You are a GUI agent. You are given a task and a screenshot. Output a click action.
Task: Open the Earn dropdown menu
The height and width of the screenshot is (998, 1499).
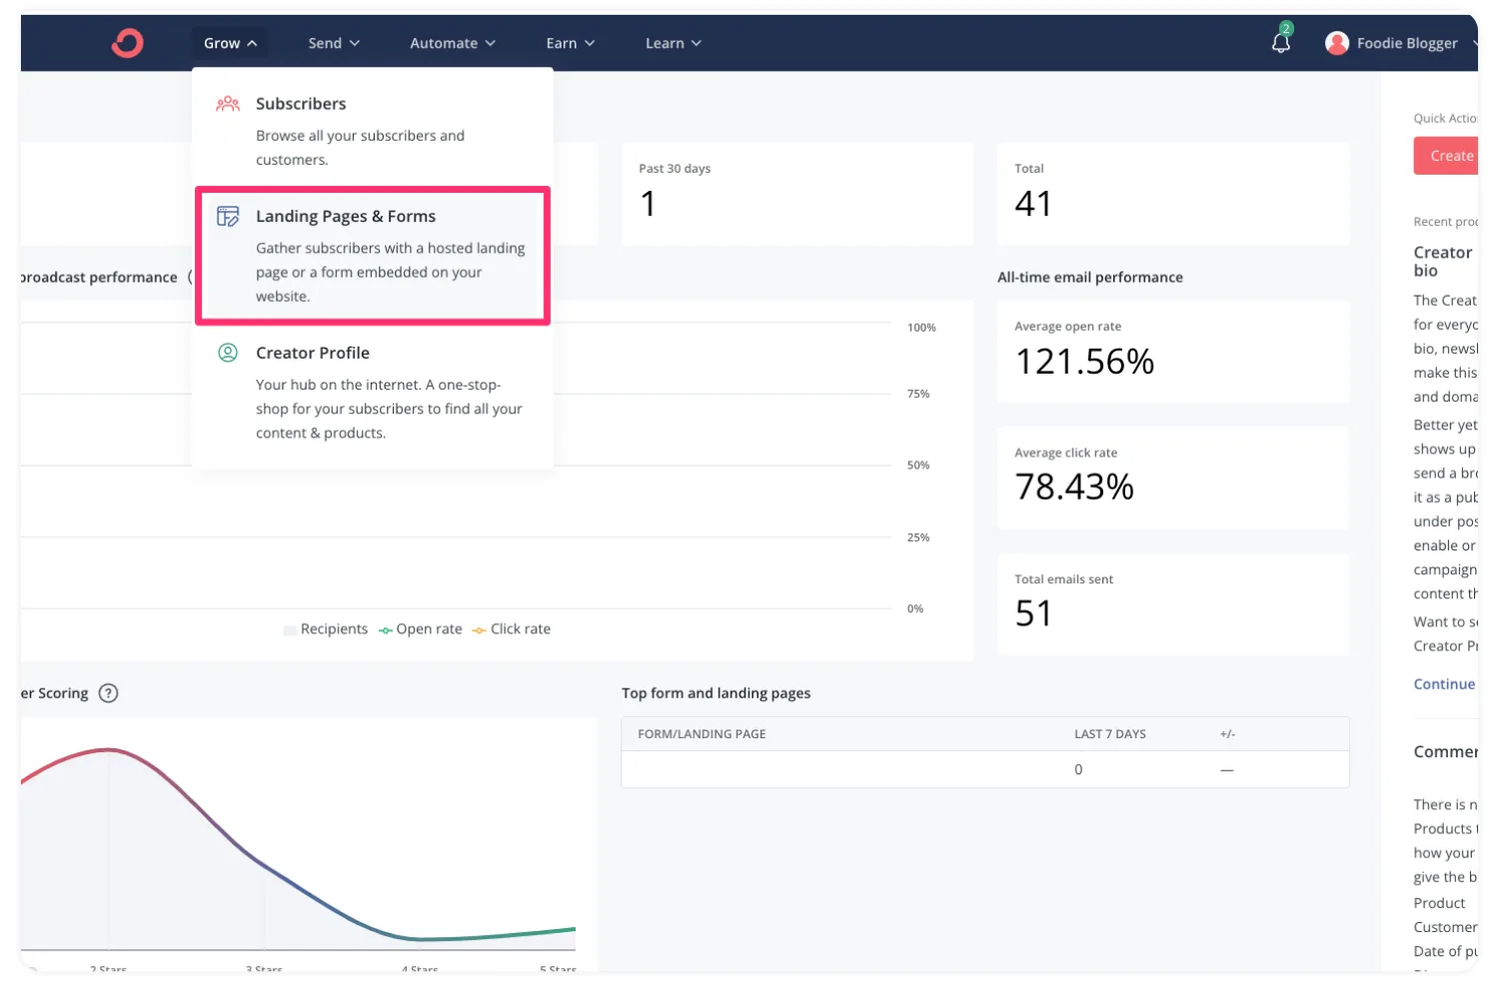(x=570, y=43)
